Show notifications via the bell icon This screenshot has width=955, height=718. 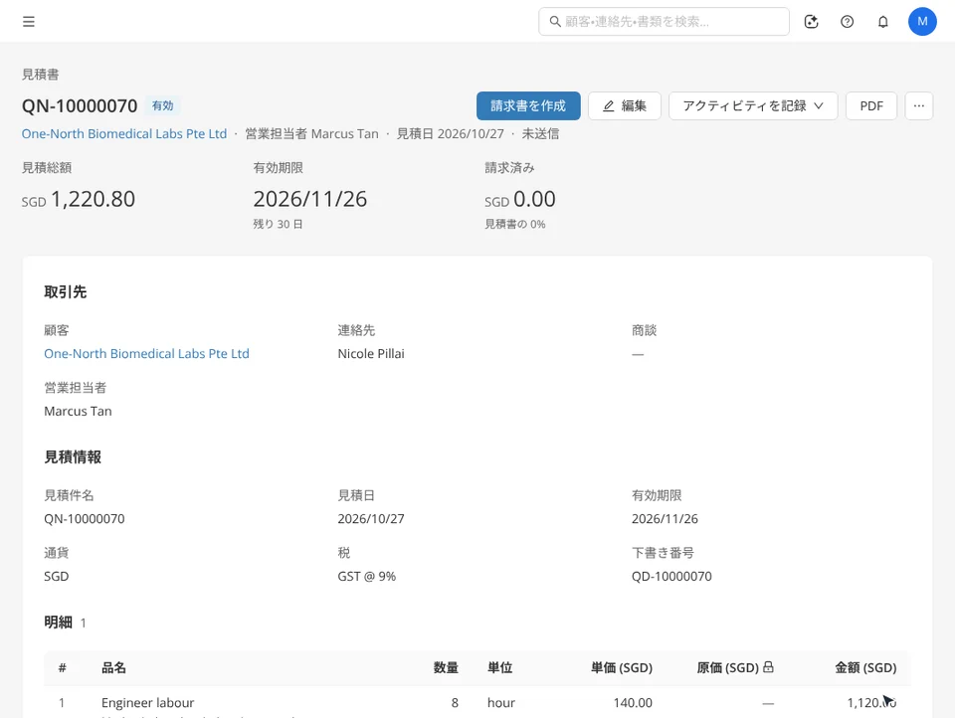[882, 22]
